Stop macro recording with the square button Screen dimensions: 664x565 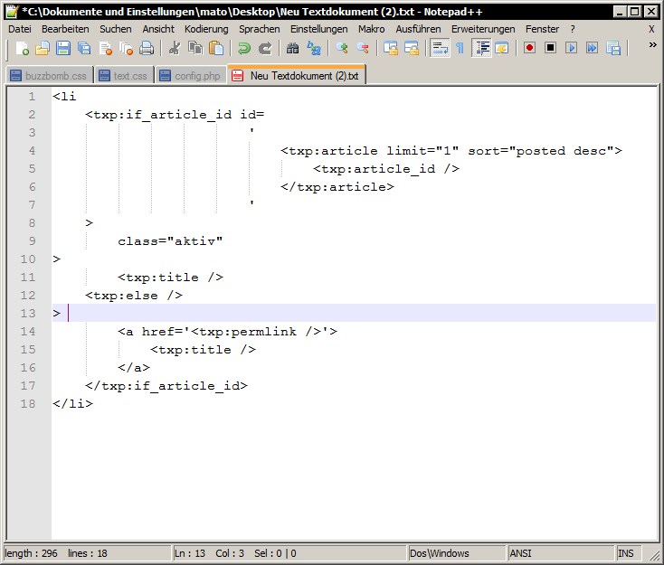[x=550, y=48]
